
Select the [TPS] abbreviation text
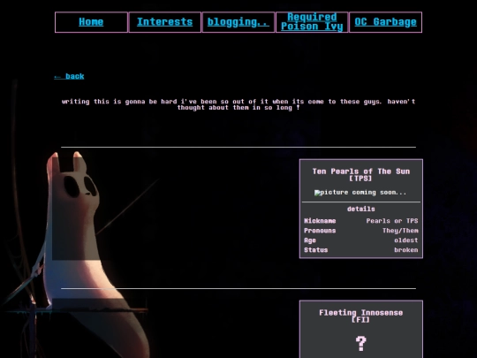pyautogui.click(x=360, y=179)
